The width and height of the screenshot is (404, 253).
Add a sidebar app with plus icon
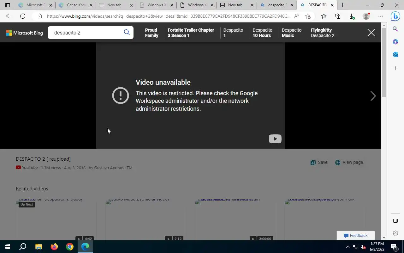pyautogui.click(x=395, y=68)
